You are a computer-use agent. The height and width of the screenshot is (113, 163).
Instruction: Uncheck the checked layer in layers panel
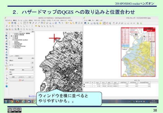11,36
